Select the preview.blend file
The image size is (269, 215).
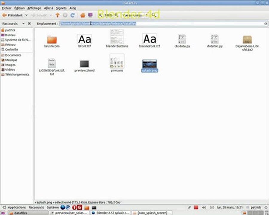point(84,66)
